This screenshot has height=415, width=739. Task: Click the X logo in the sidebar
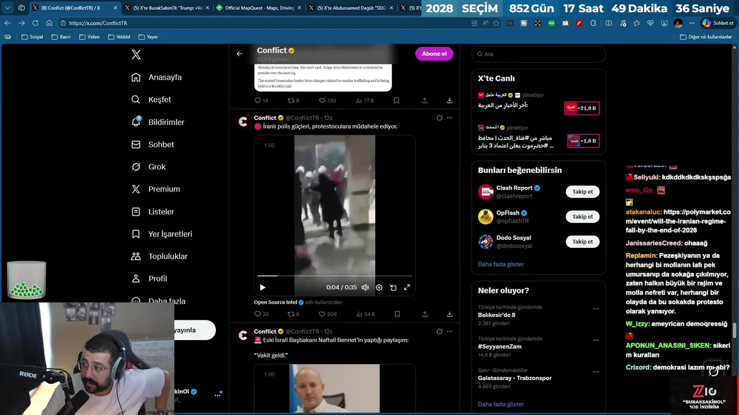(x=136, y=55)
